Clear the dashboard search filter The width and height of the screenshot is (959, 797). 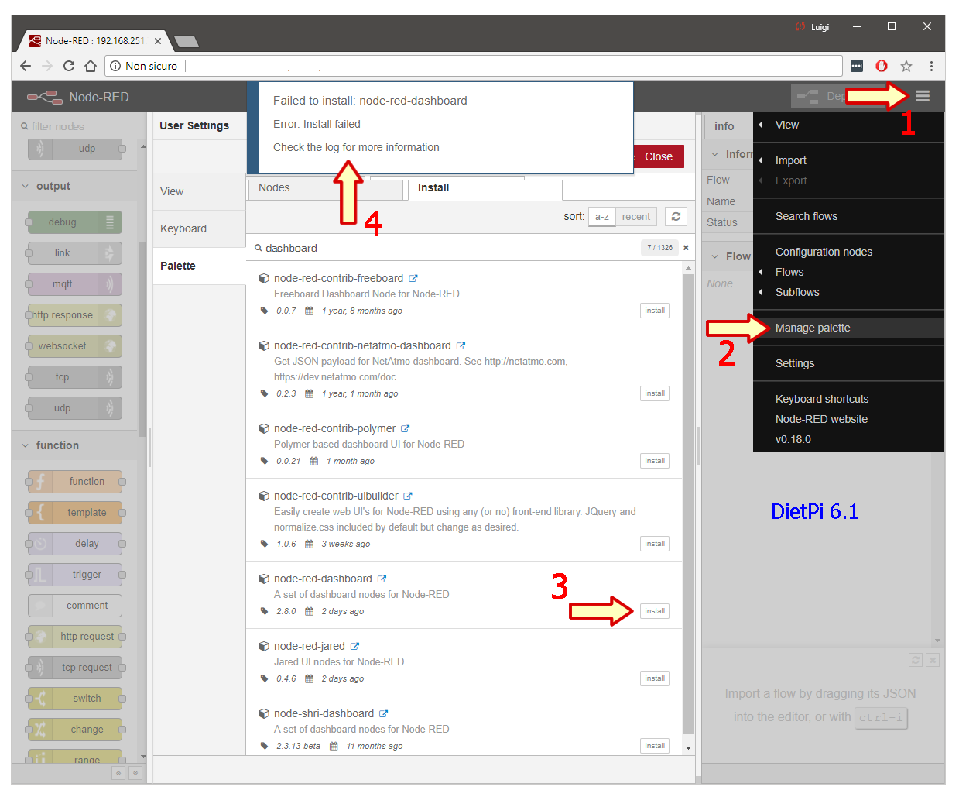pyautogui.click(x=686, y=248)
